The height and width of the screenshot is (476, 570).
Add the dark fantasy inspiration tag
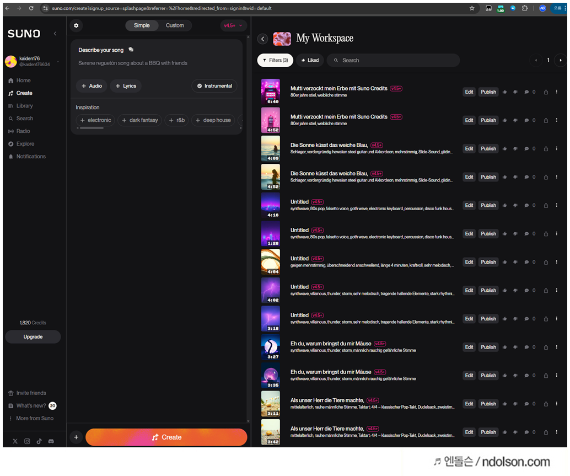pyautogui.click(x=140, y=120)
